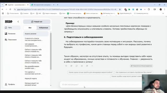
Task: Read the response aloud via speaker icon
Action: (x=82, y=66)
